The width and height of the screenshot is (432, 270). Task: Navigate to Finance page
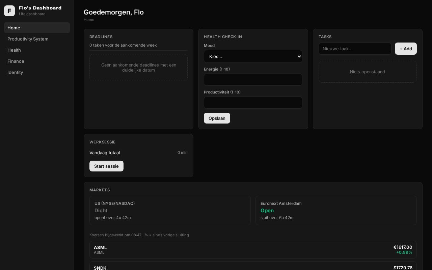click(x=37, y=61)
